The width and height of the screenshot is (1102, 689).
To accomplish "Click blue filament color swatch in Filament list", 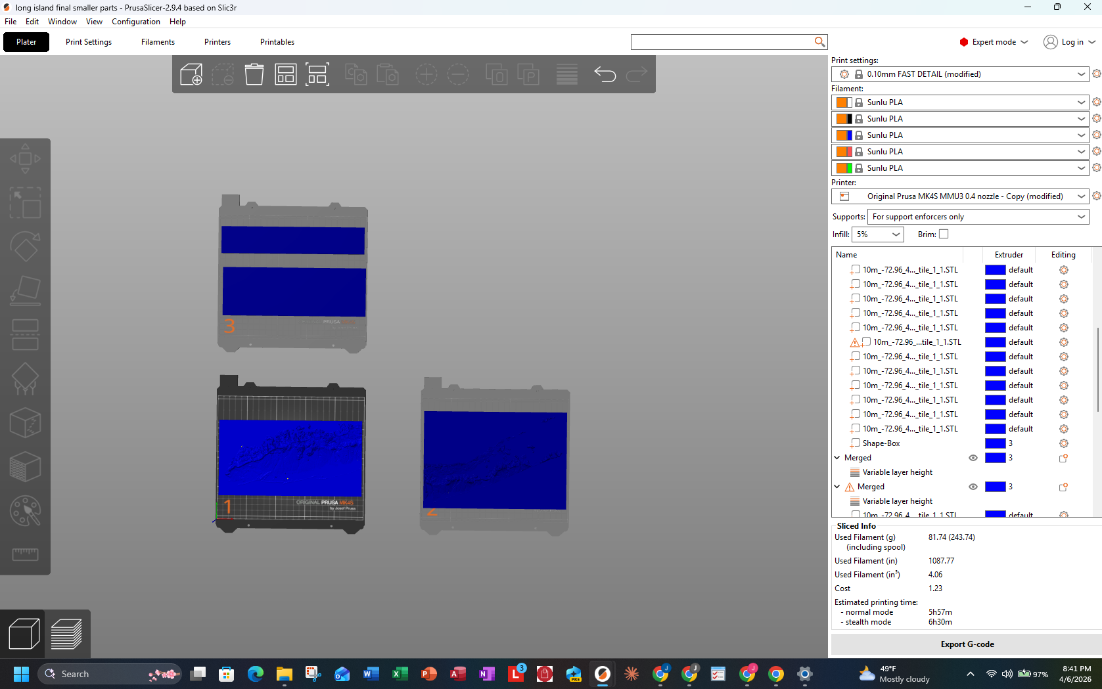I will point(849,135).
